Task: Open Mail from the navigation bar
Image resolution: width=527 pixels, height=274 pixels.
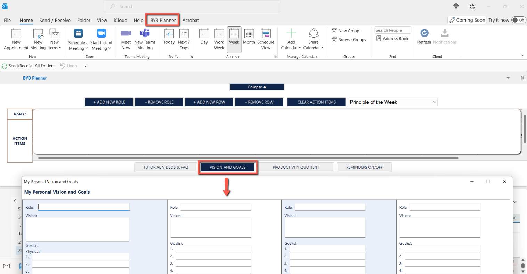Action: point(6,266)
